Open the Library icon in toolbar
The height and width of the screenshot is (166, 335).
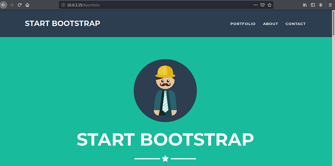click(x=305, y=5)
